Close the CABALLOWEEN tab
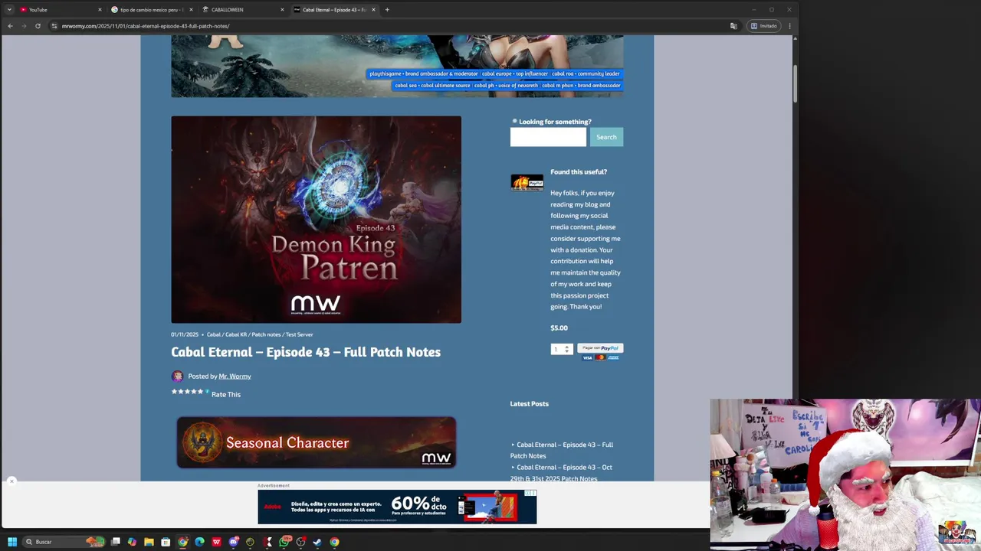981x551 pixels. 282,10
